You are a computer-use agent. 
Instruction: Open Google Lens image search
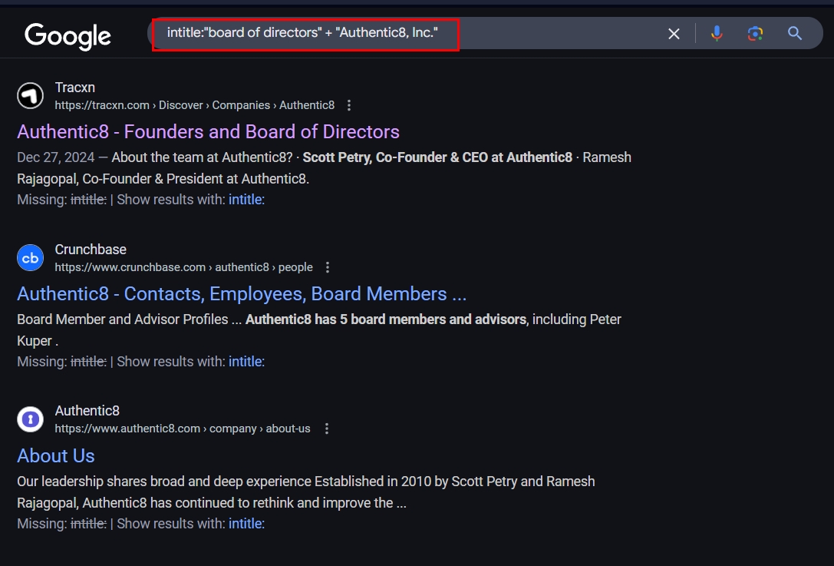755,34
